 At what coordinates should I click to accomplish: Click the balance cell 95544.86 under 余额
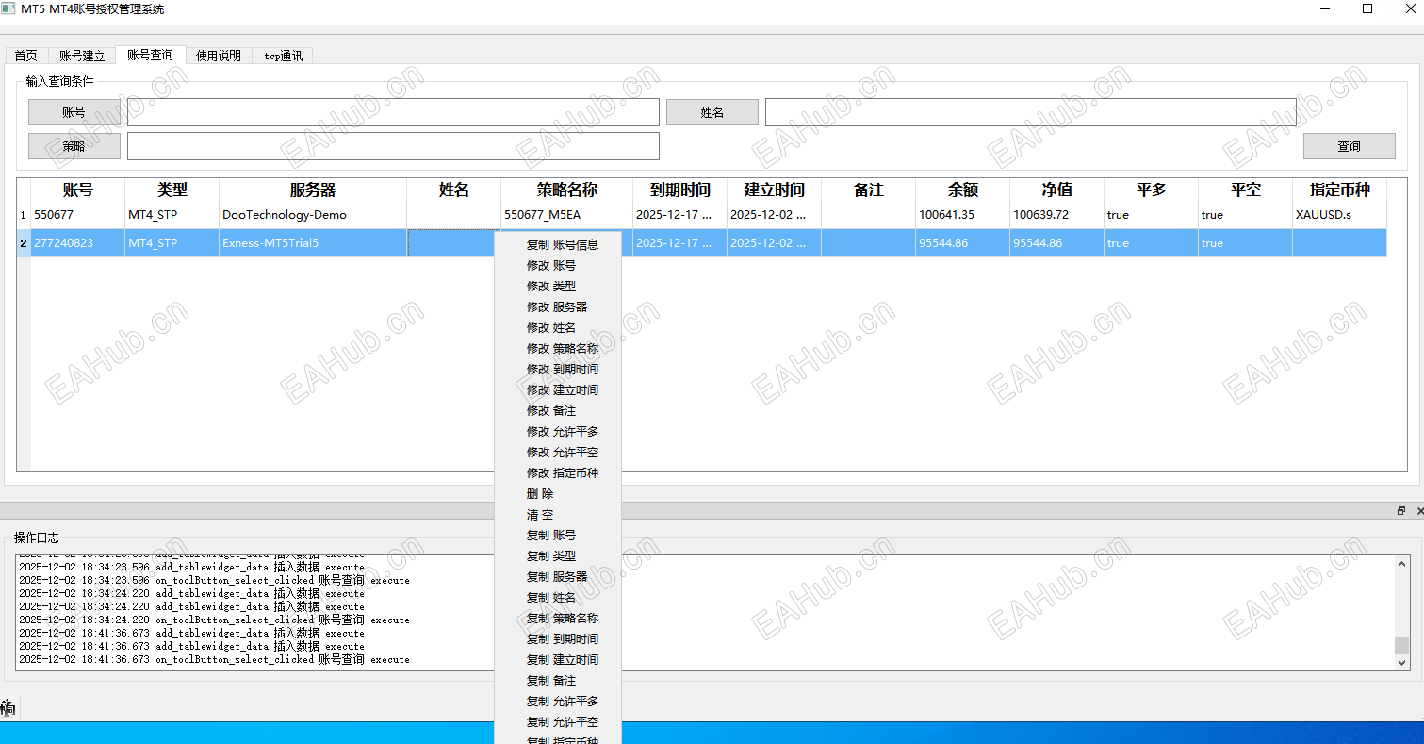(x=962, y=243)
